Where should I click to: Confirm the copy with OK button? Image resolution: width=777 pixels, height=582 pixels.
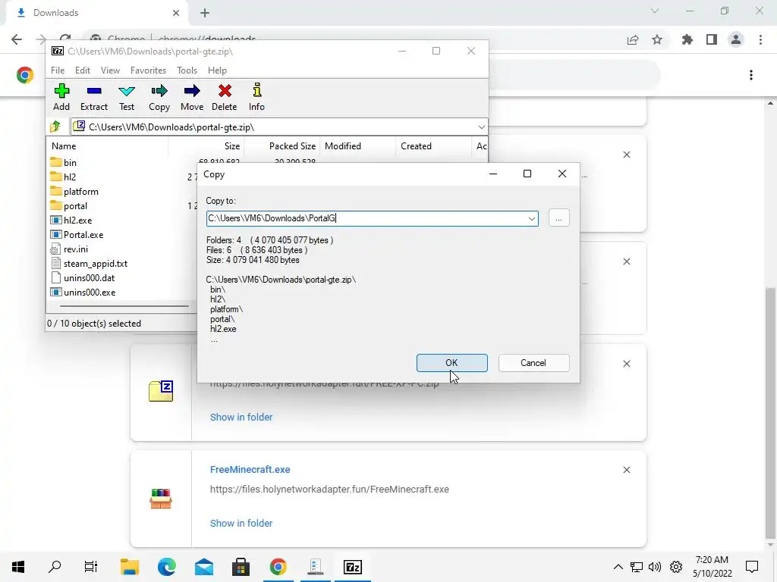click(x=452, y=363)
